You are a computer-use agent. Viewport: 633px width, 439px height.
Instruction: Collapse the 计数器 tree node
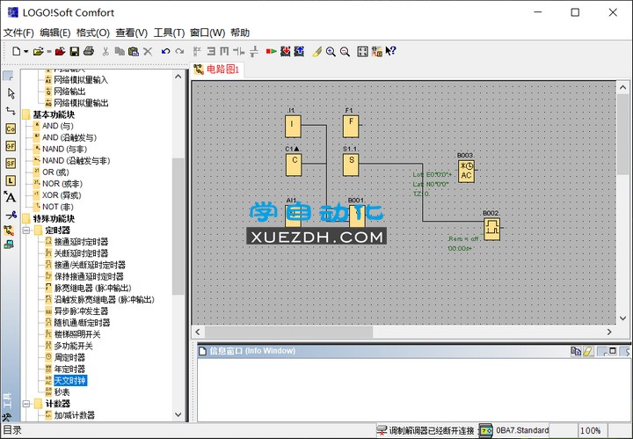(x=26, y=404)
